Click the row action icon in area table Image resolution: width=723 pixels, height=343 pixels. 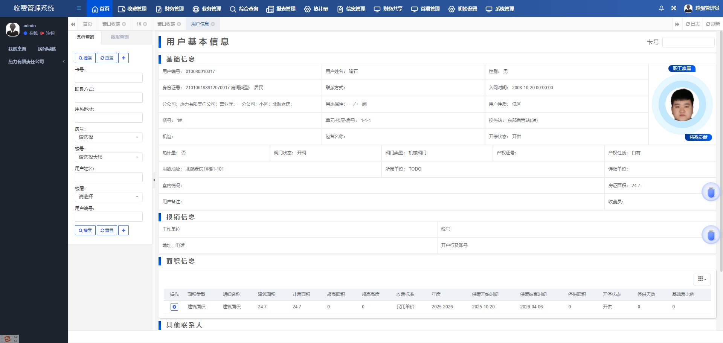[174, 307]
